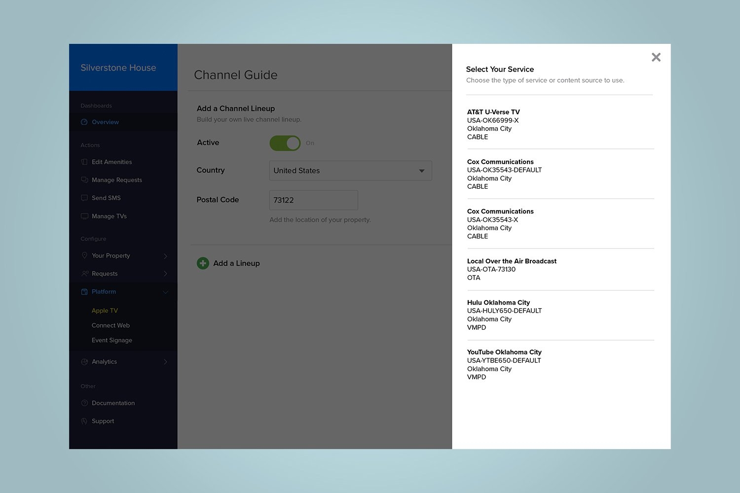Open the Apple TV submenu item
Image resolution: width=740 pixels, height=493 pixels.
coord(105,311)
